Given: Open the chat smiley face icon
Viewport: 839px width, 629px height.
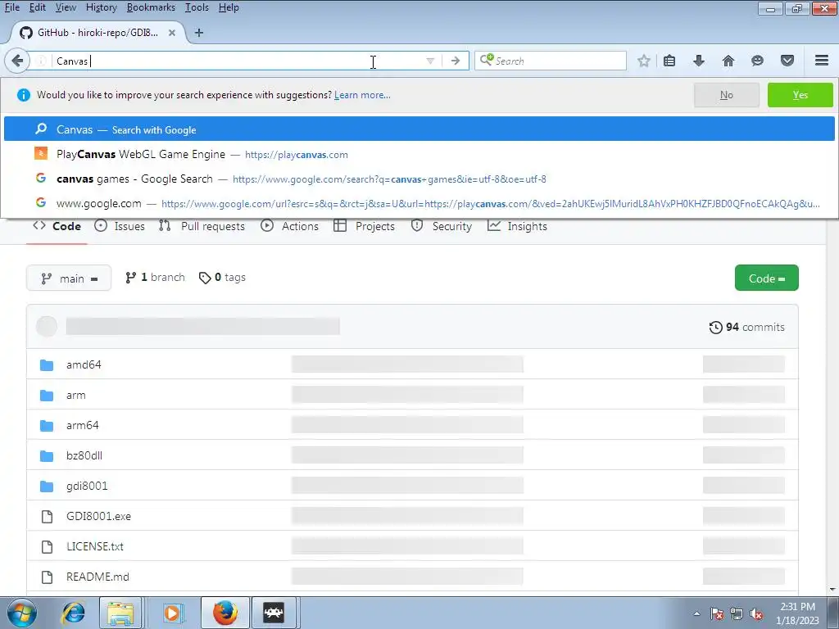Looking at the screenshot, I should tap(757, 61).
